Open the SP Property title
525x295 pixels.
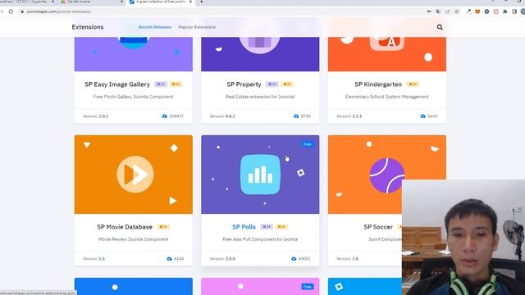[244, 84]
